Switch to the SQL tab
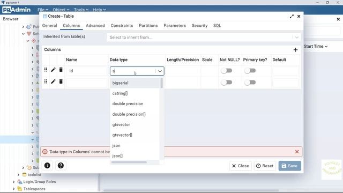 point(217,26)
